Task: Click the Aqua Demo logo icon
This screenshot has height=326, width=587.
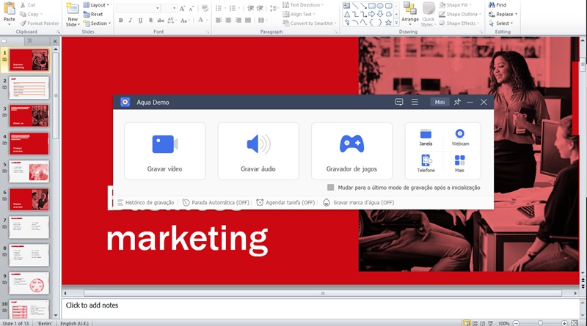Action: (x=125, y=102)
